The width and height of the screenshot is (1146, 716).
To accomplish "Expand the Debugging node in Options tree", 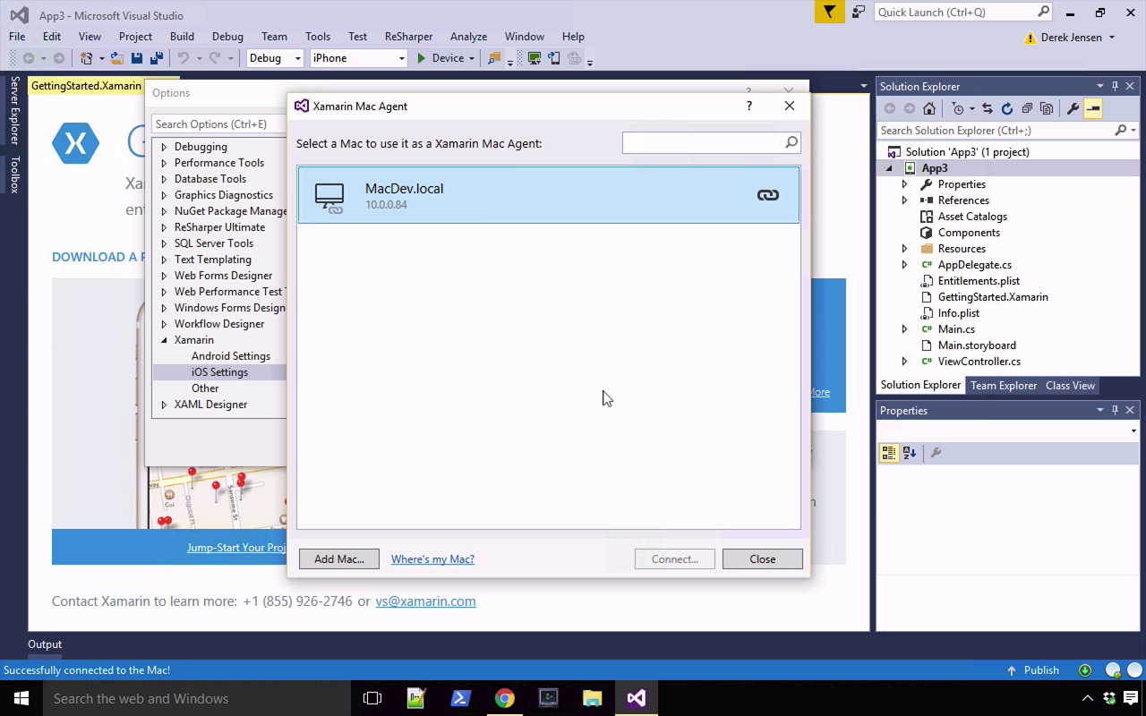I will (164, 147).
